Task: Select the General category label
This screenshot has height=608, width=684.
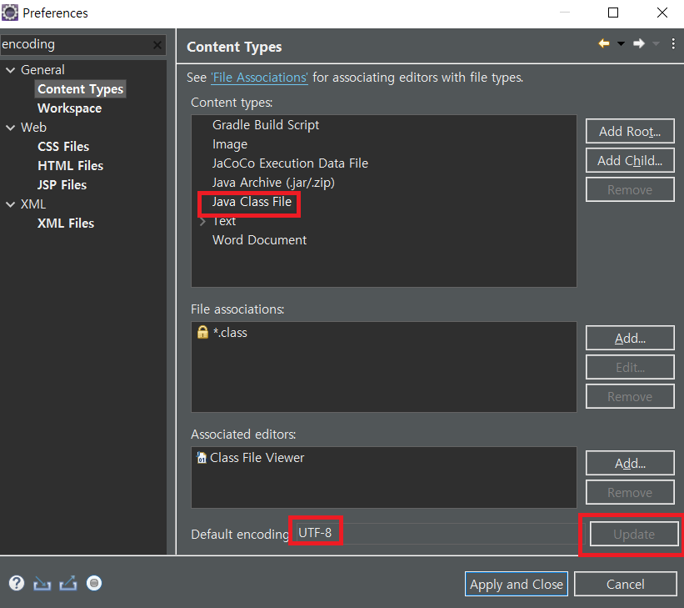Action: click(42, 70)
